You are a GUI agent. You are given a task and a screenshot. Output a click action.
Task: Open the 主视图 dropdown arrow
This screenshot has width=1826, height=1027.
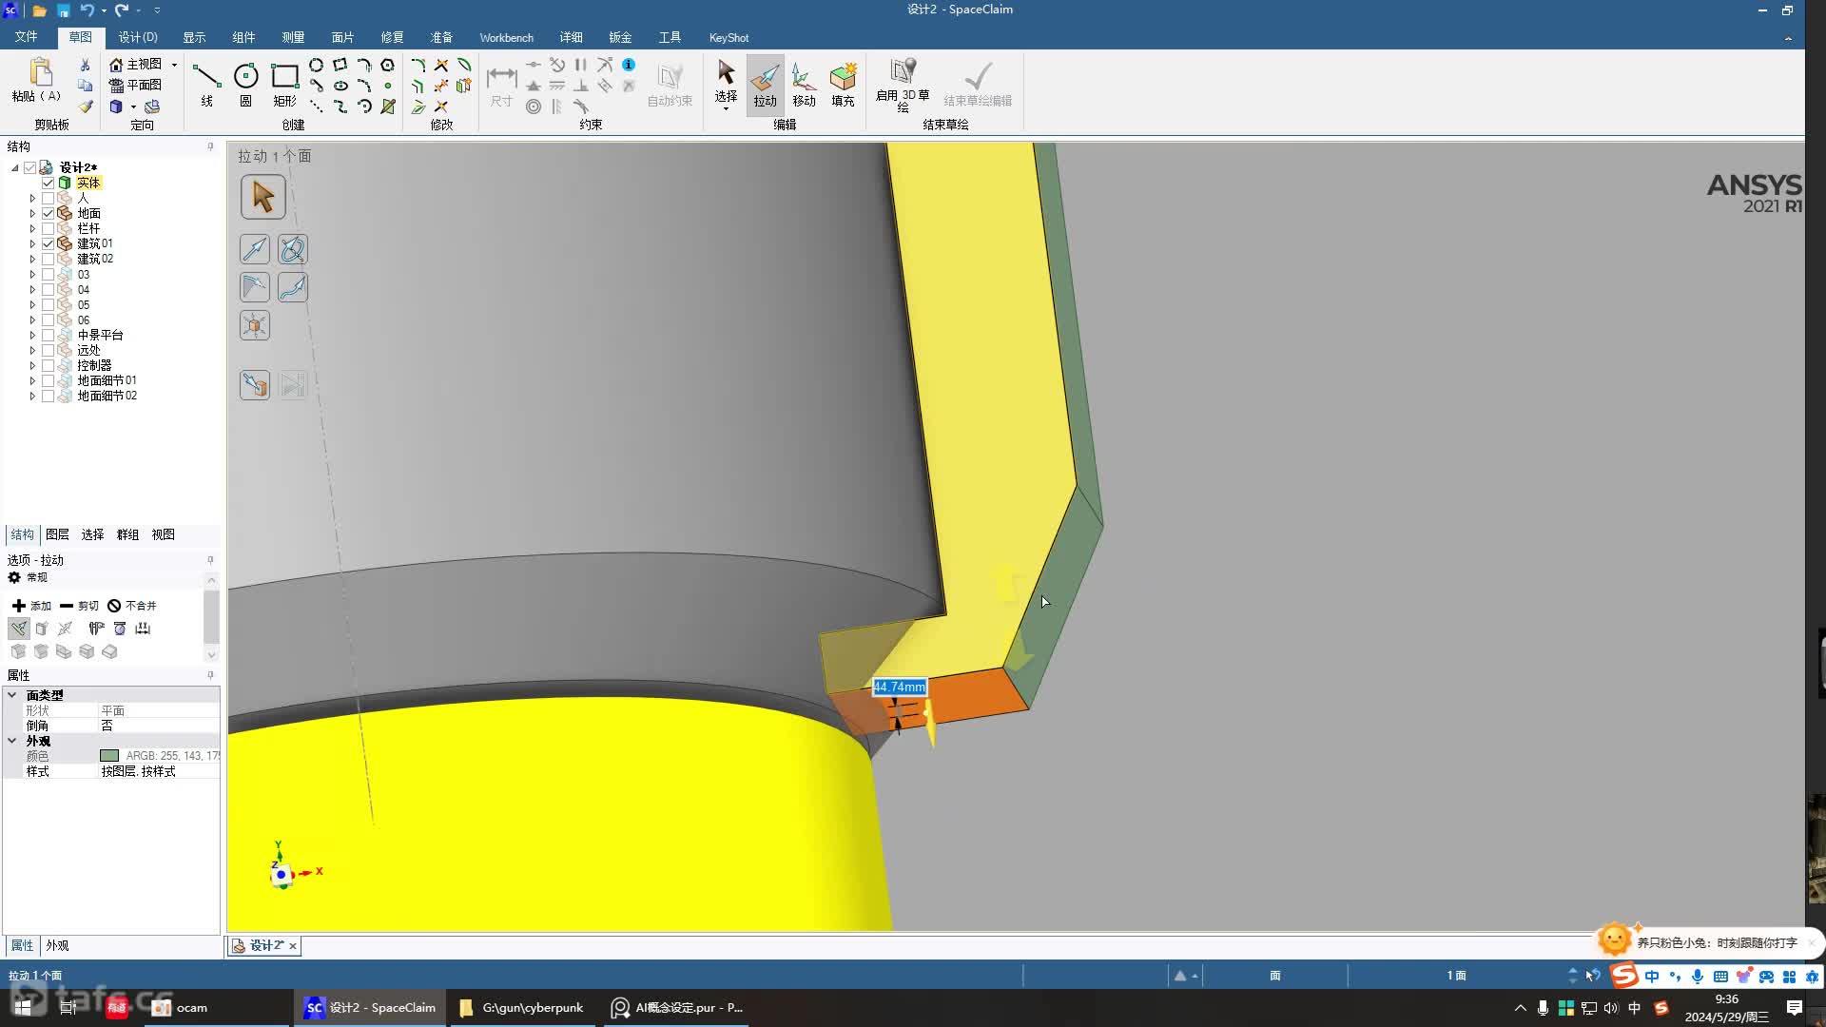coord(174,65)
